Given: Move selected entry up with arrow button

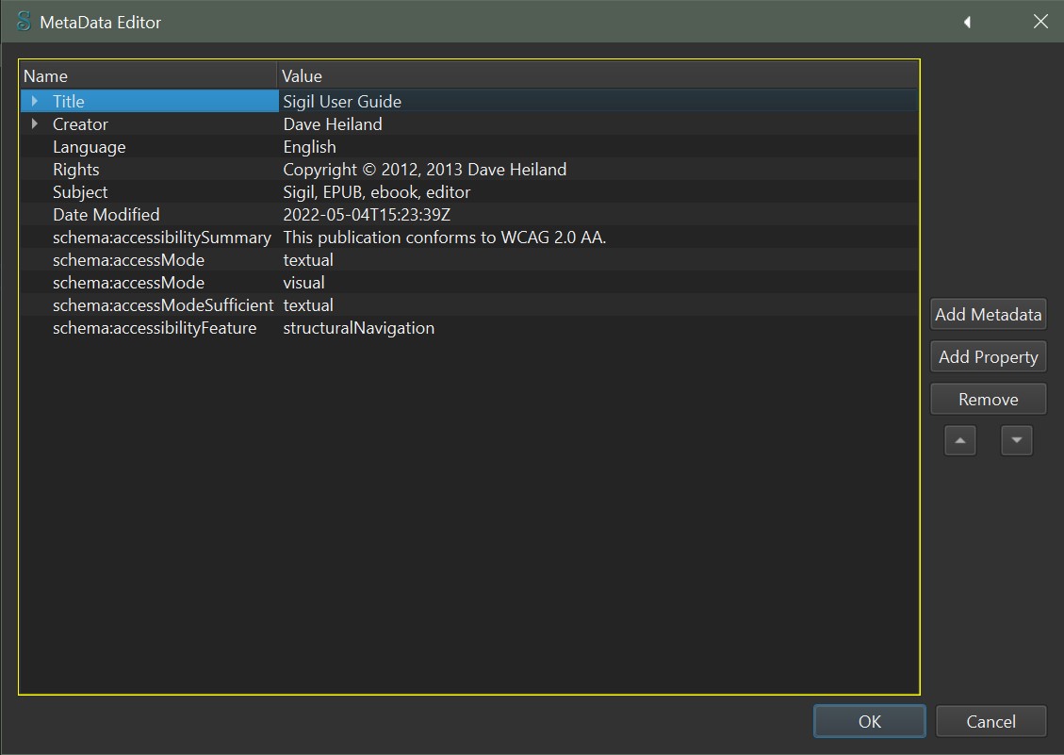Looking at the screenshot, I should (x=960, y=440).
